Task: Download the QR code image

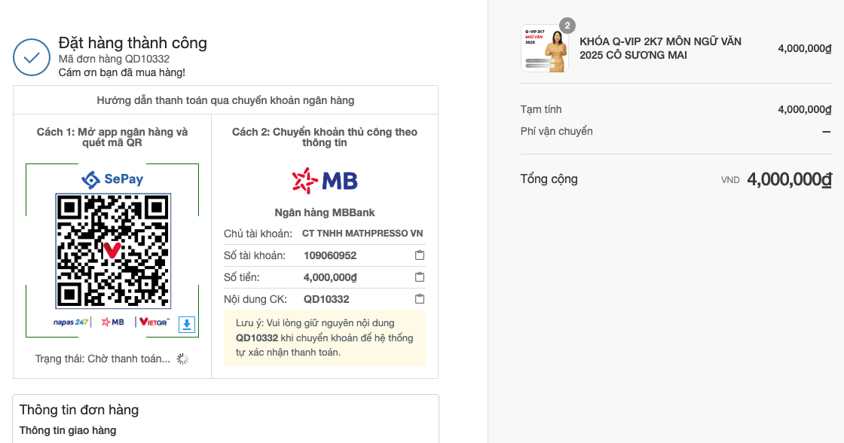Action: click(x=186, y=324)
